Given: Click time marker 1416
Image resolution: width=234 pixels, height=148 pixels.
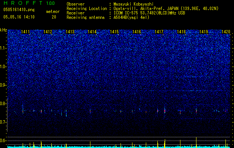Looking at the screenshot, I should [137, 31].
